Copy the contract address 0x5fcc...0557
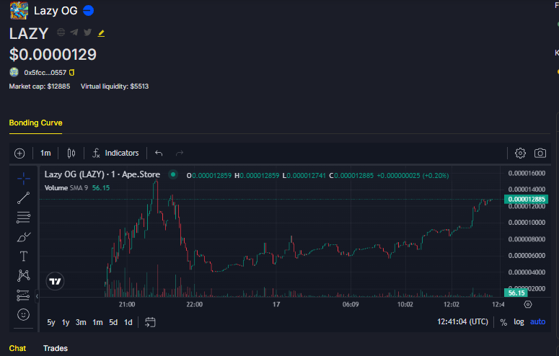Viewport: 559px width, 356px height. coord(71,73)
